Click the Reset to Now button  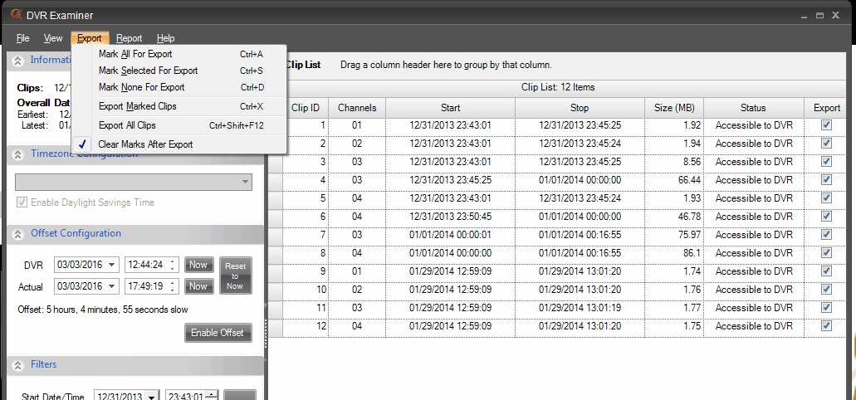(235, 276)
